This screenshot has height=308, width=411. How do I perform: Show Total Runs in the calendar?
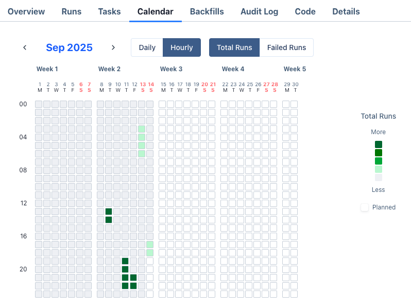[234, 47]
